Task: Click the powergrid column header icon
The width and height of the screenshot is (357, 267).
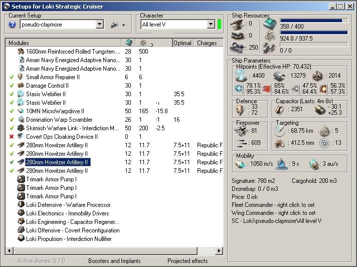Action: (x=143, y=43)
